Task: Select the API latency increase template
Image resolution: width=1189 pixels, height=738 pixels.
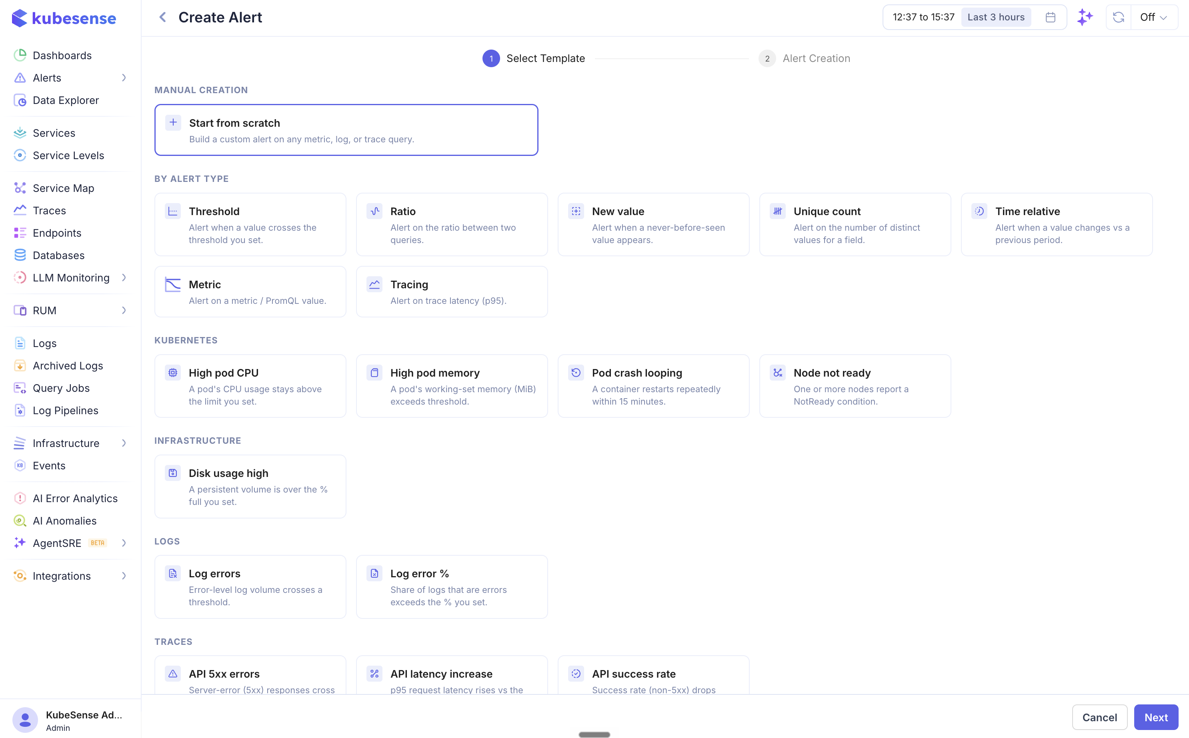Action: point(452,675)
